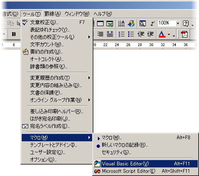Image resolution: width=199 pixels, height=176 pixels.
Task: Launch Microsoft Script Editor(E)
Action: (145, 171)
